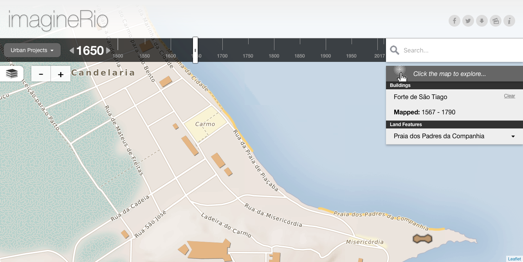523x262 pixels.
Task: Click the 'Rua de Mateus de Freitas' street label
Action: 124,140
